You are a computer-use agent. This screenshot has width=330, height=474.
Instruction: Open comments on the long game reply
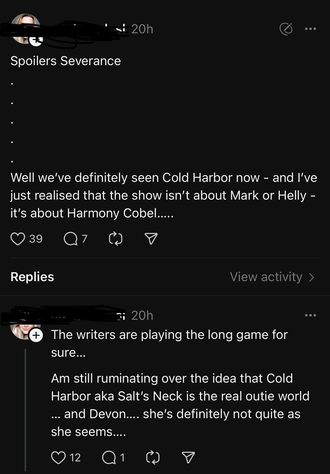point(109,457)
